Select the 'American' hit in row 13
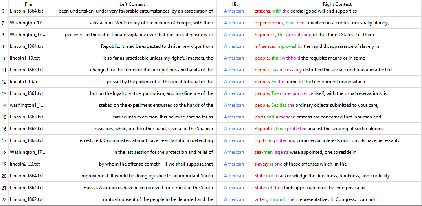 (x=234, y=93)
